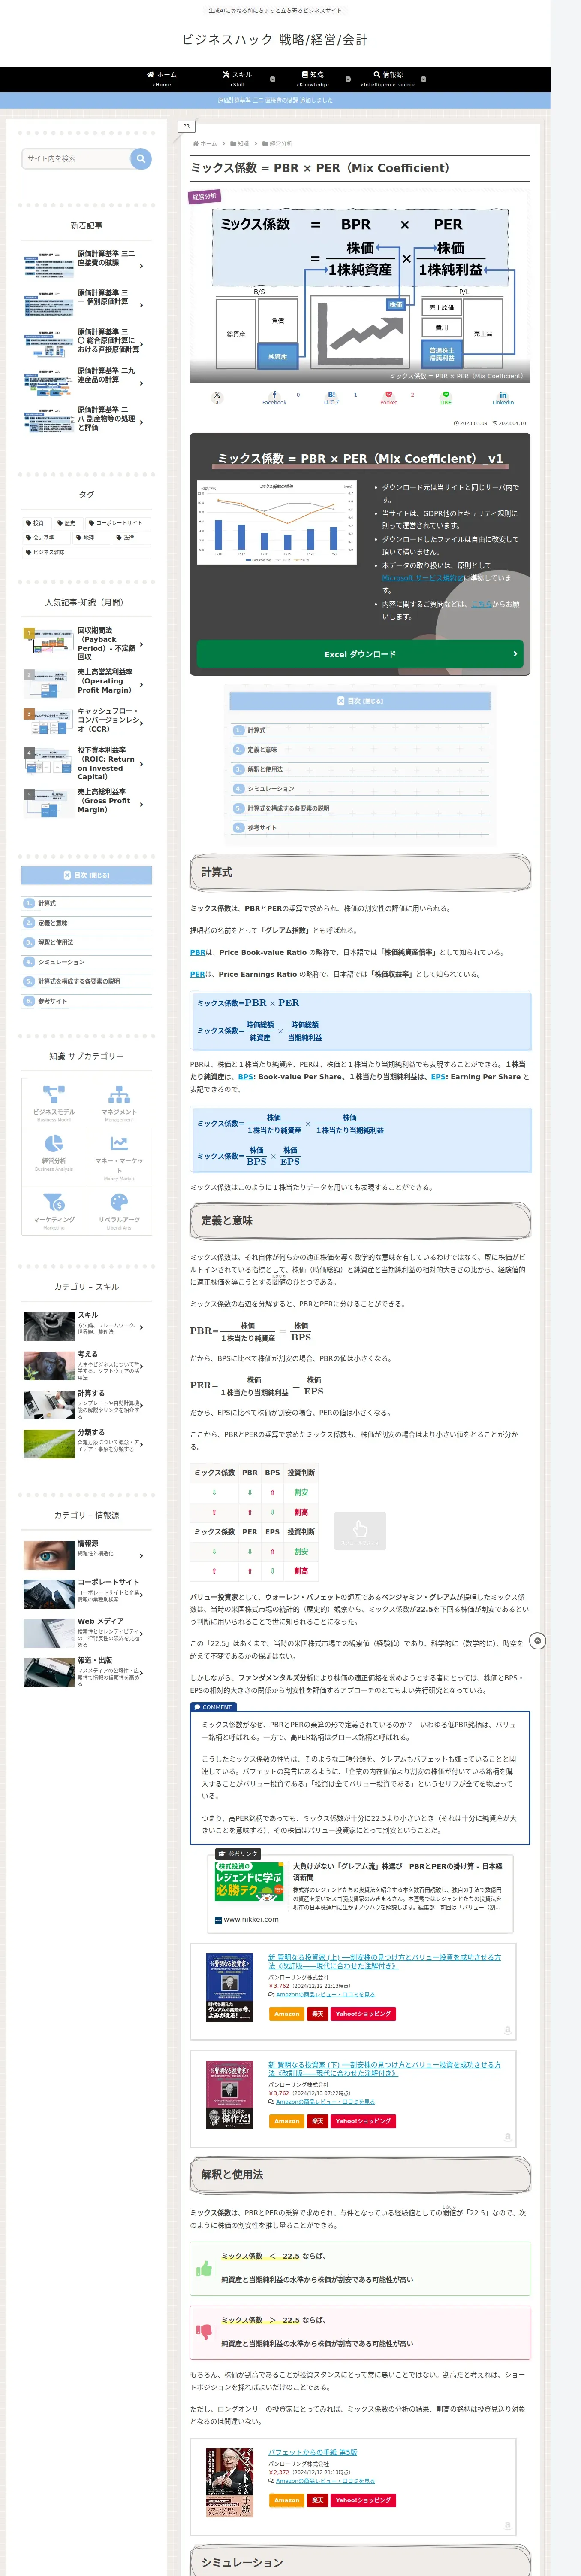The height and width of the screenshot is (2576, 581).
Task: Open the マネー・マーケット subcategory icon
Action: click(x=119, y=1156)
